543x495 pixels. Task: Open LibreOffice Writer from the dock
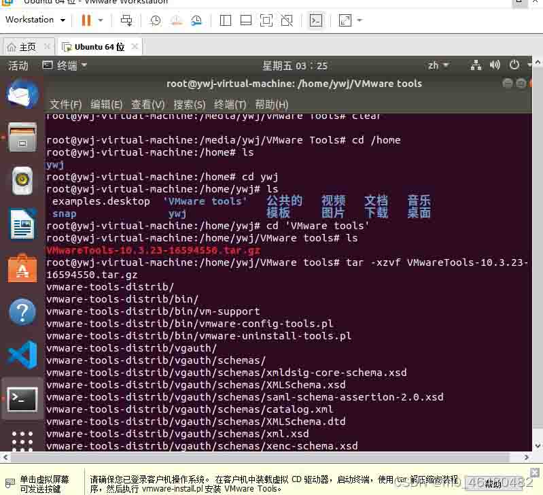point(22,224)
